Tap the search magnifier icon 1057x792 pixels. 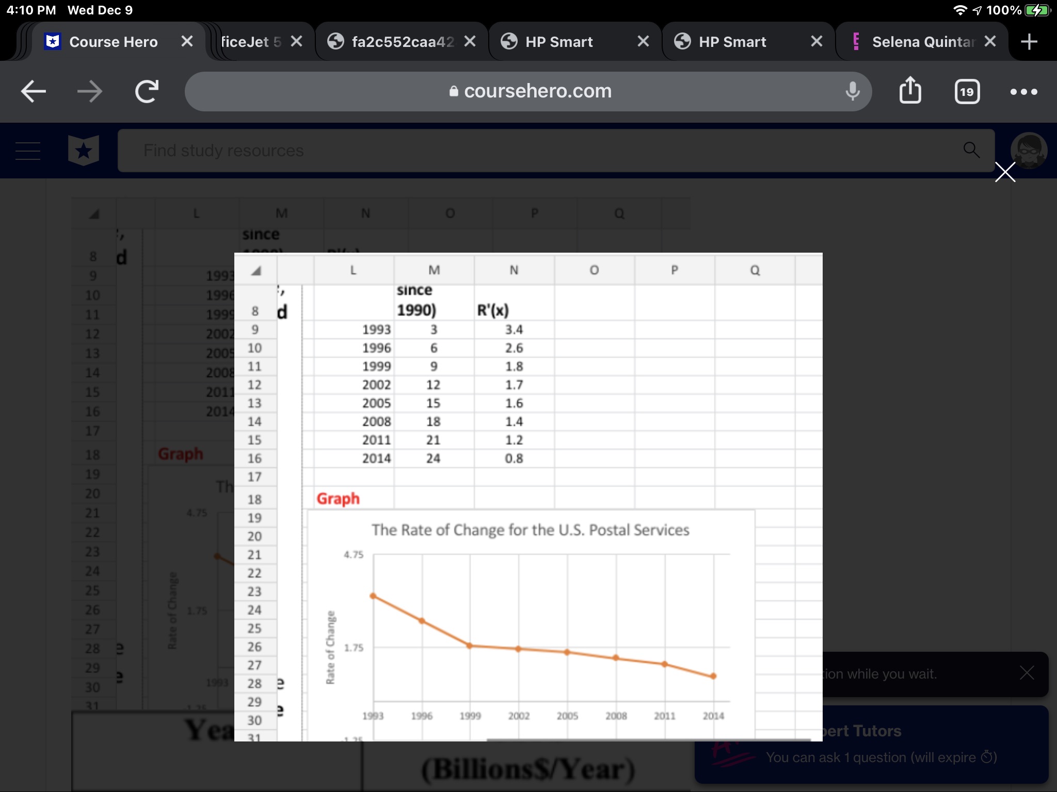971,150
